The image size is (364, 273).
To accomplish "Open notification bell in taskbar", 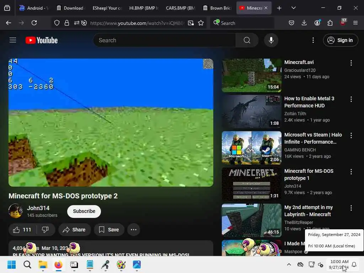I will tap(354, 264).
